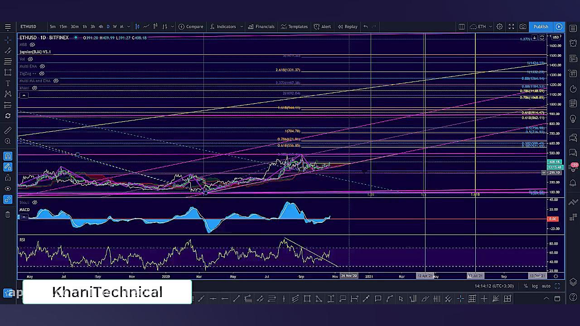
Task: Toggle log scale
Action: click(x=535, y=286)
